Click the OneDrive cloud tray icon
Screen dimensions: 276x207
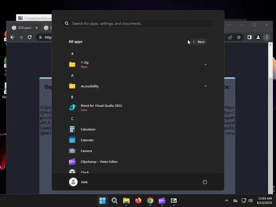(235, 201)
